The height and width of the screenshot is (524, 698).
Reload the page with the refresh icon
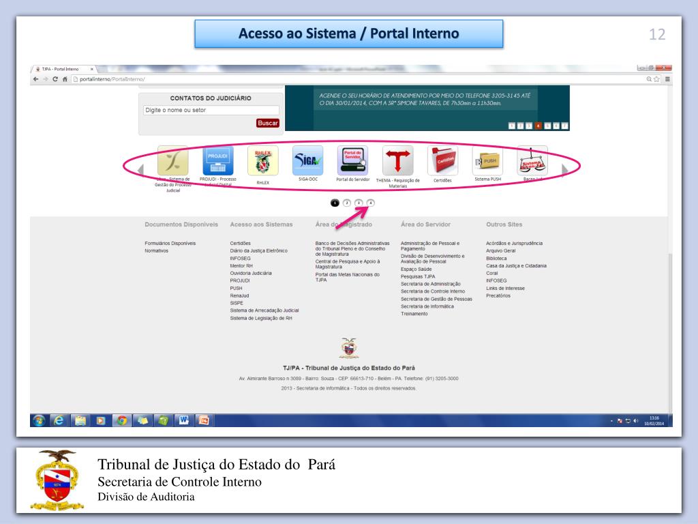tap(55, 79)
